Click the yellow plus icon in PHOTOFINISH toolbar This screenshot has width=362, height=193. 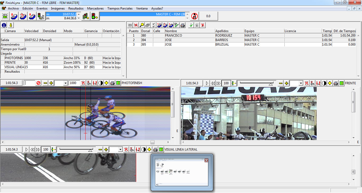(51, 83)
